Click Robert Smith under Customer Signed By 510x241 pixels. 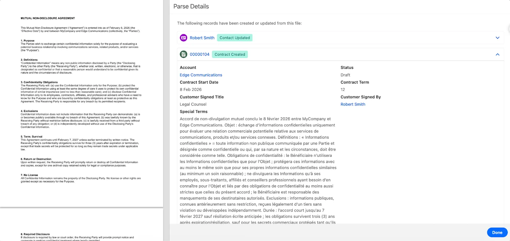click(x=353, y=104)
